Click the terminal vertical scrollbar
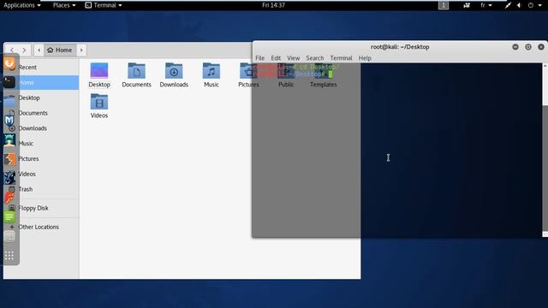548x308 pixels. click(545, 151)
